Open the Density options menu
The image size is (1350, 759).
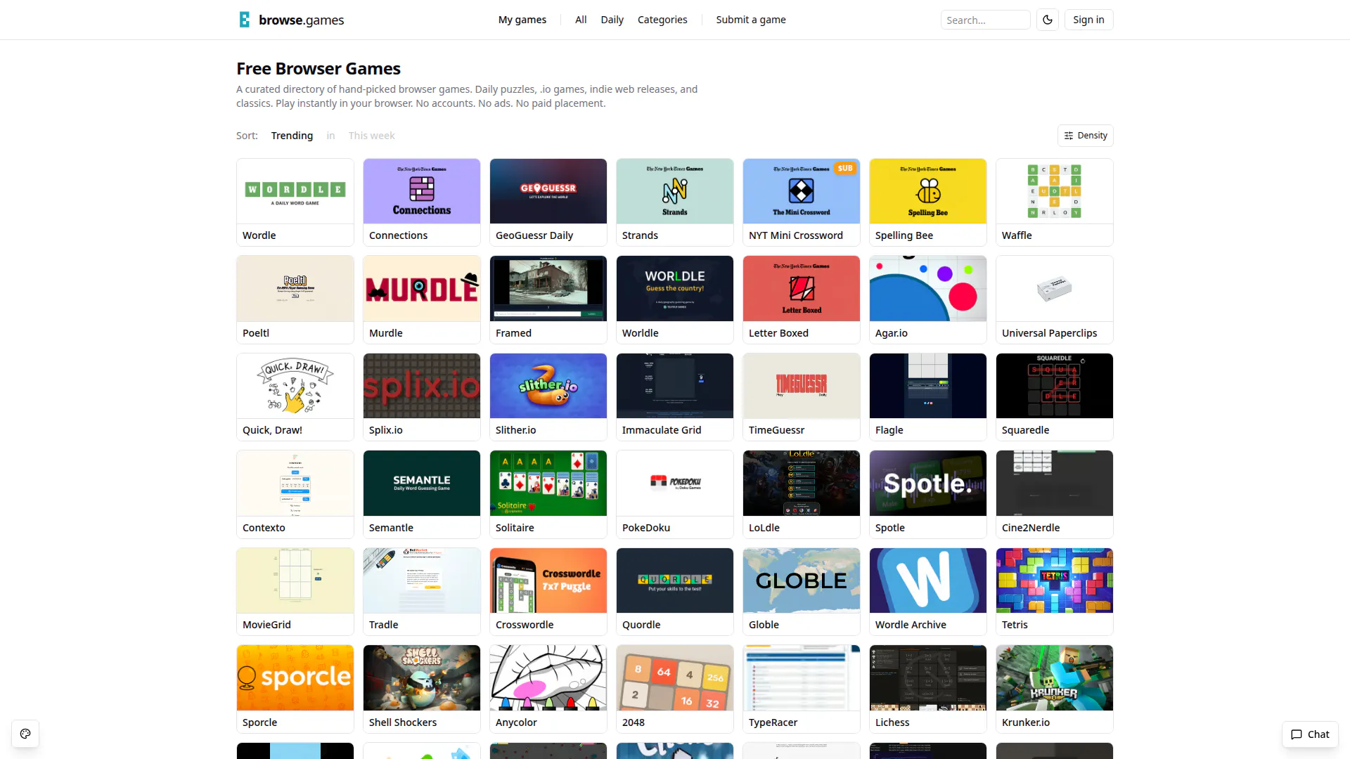pyautogui.click(x=1086, y=136)
